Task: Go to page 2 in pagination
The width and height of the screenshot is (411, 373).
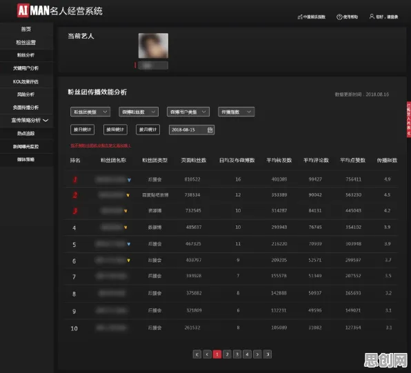Action: pyautogui.click(x=228, y=354)
